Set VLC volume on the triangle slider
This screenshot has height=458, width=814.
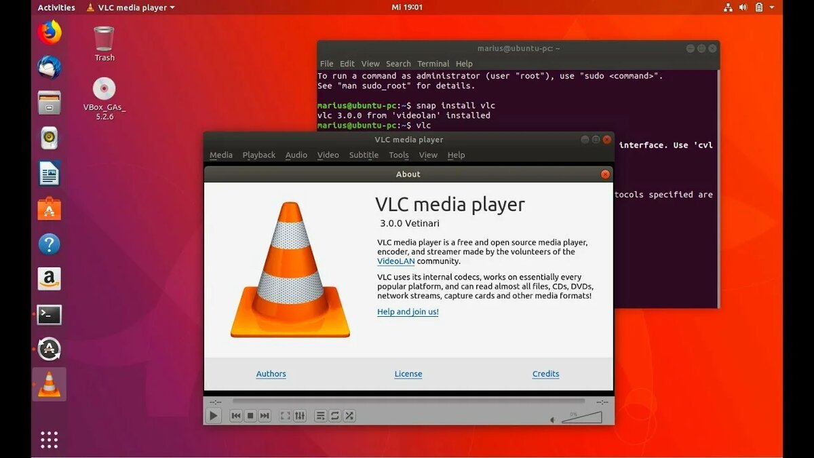point(582,417)
